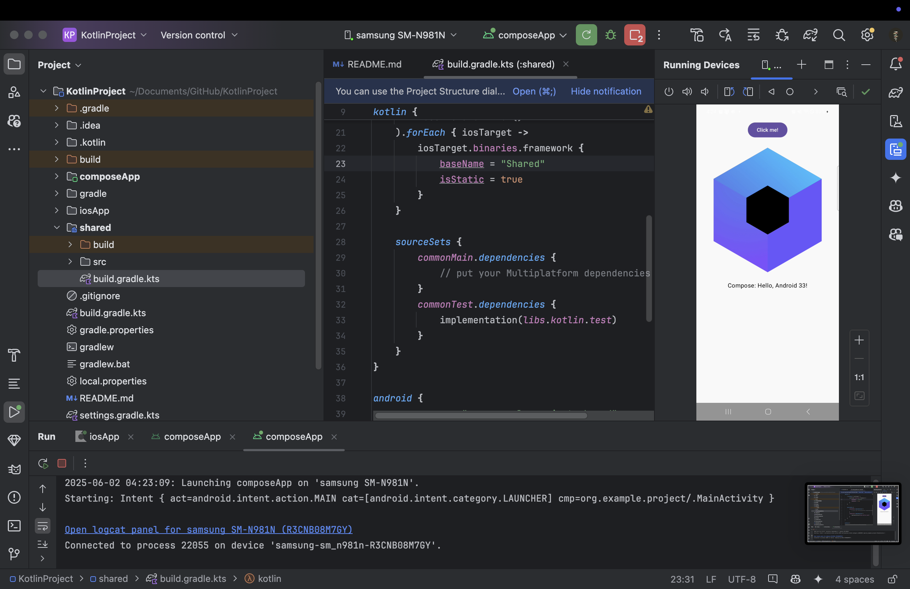Open the Notifications bell icon
Image resolution: width=910 pixels, height=589 pixels.
coord(895,64)
